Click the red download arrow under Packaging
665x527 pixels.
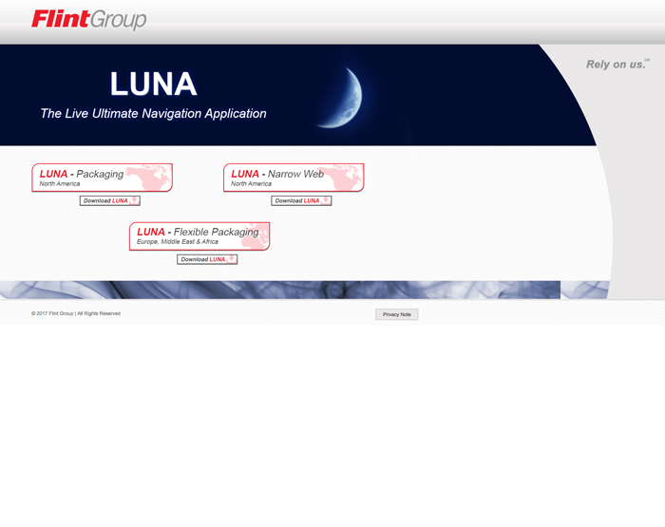tap(134, 200)
